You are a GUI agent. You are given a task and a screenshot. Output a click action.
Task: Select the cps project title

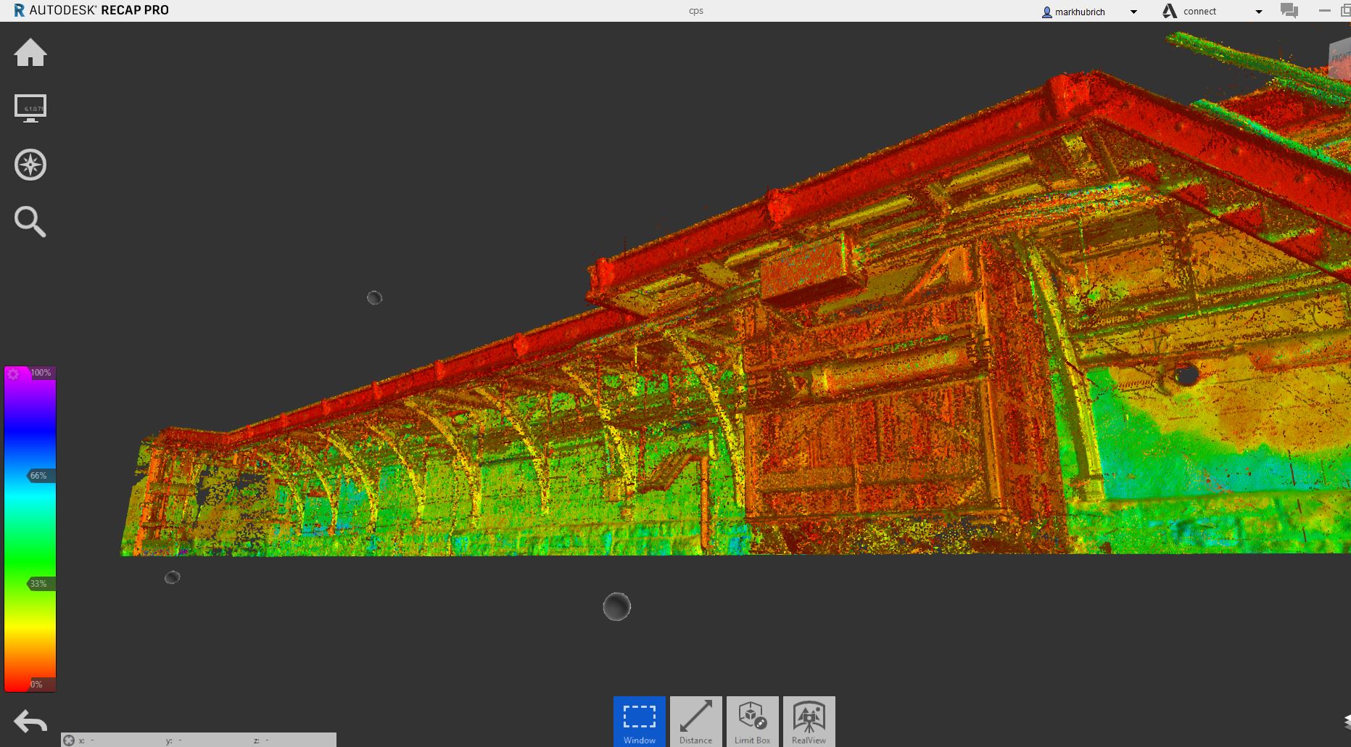point(695,11)
